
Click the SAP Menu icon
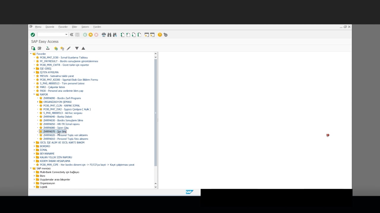39,48
